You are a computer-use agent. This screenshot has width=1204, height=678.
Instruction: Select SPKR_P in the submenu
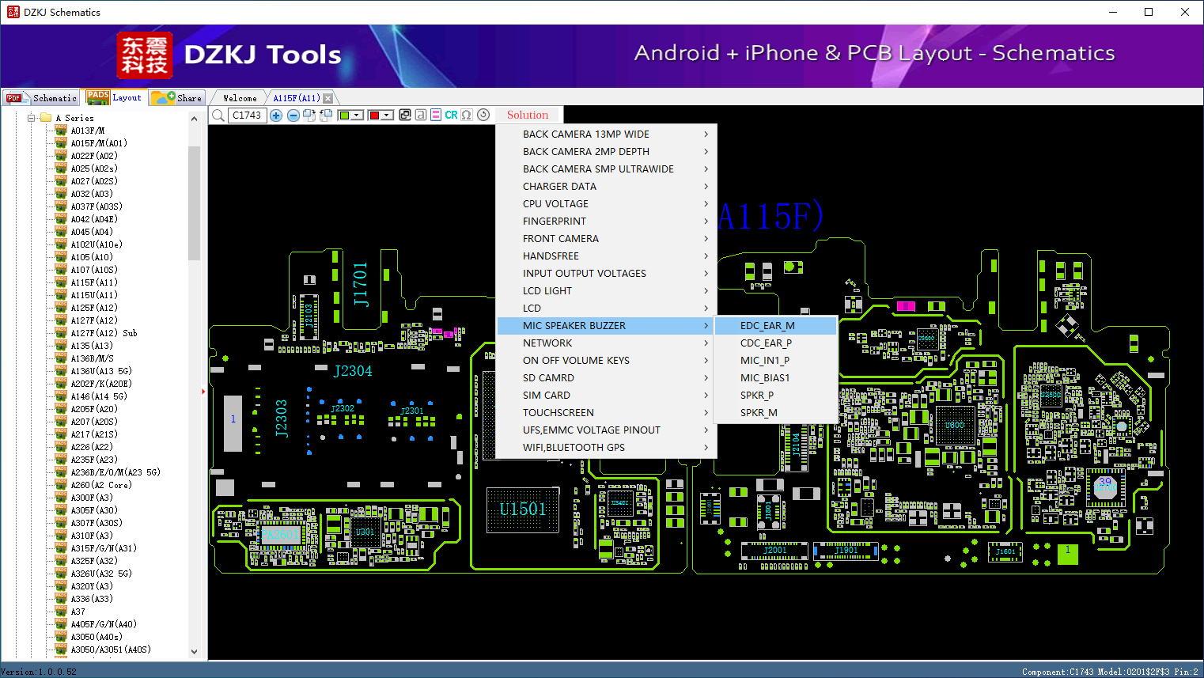coord(775,395)
